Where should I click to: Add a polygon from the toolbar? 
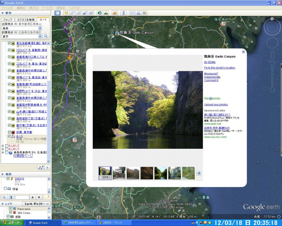pyautogui.click(x=73, y=13)
